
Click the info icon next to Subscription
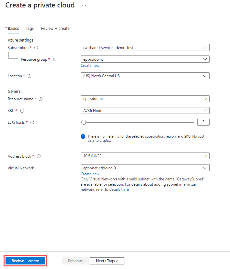(36, 48)
